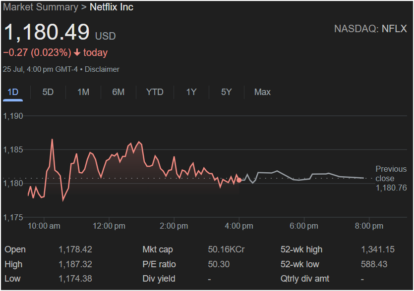Click the 52-wk high label

[301, 249]
